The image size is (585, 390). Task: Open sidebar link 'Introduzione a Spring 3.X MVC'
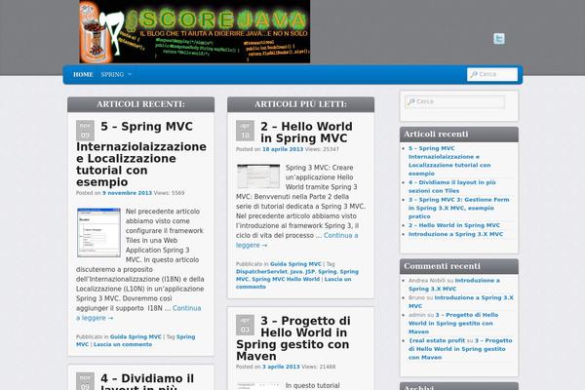point(455,234)
